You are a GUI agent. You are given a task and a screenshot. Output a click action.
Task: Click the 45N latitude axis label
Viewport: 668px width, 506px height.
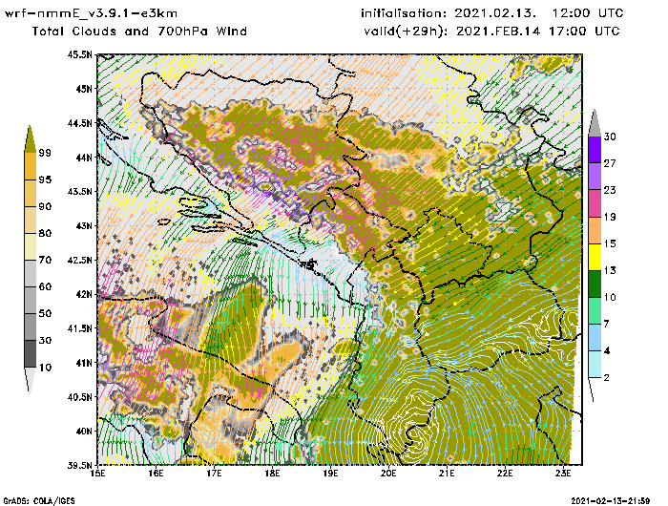click(84, 89)
